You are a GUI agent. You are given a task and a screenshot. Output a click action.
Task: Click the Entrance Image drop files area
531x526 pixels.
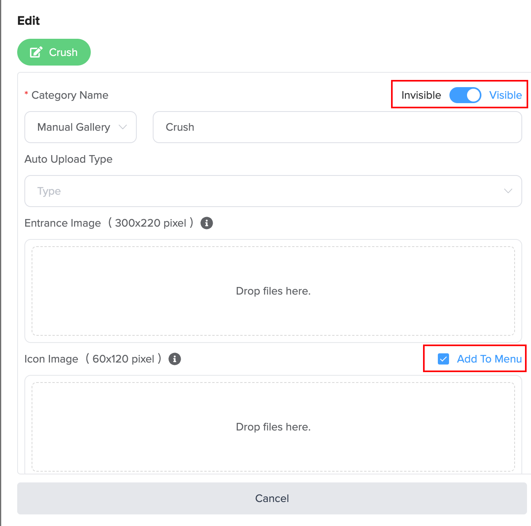pyautogui.click(x=273, y=291)
